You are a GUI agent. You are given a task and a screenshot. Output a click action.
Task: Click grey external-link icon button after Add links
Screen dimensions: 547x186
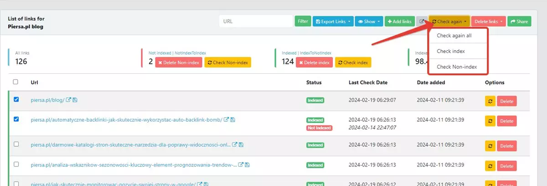[x=422, y=21]
